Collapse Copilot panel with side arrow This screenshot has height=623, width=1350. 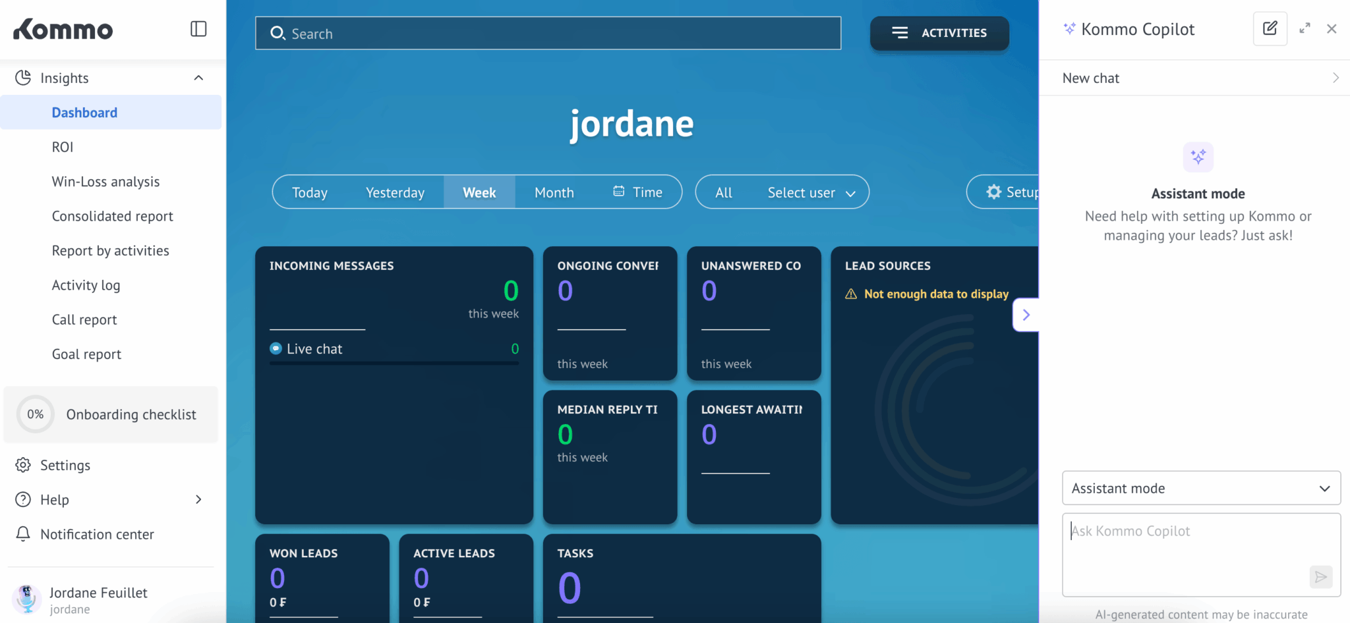pyautogui.click(x=1026, y=315)
